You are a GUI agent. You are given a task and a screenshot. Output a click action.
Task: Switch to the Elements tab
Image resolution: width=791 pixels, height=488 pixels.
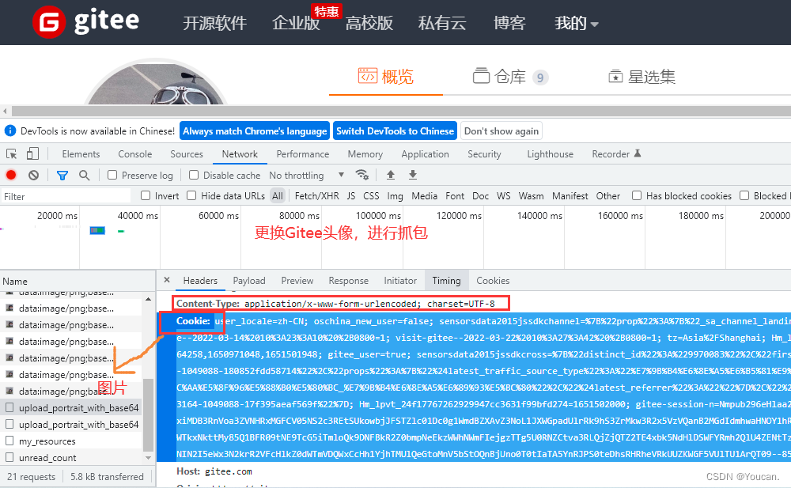click(81, 154)
